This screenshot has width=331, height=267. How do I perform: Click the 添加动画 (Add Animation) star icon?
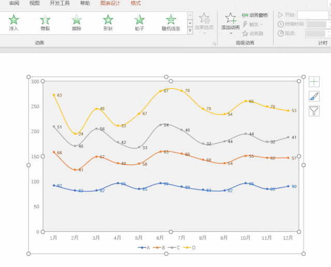[230, 20]
